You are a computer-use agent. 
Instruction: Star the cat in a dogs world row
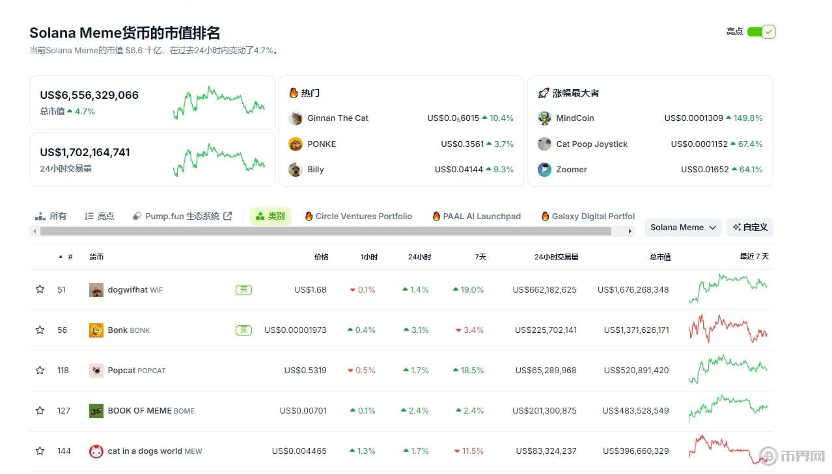tap(40, 451)
